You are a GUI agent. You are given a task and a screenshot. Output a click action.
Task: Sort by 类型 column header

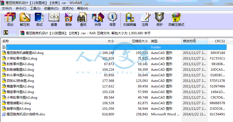coord(165,41)
